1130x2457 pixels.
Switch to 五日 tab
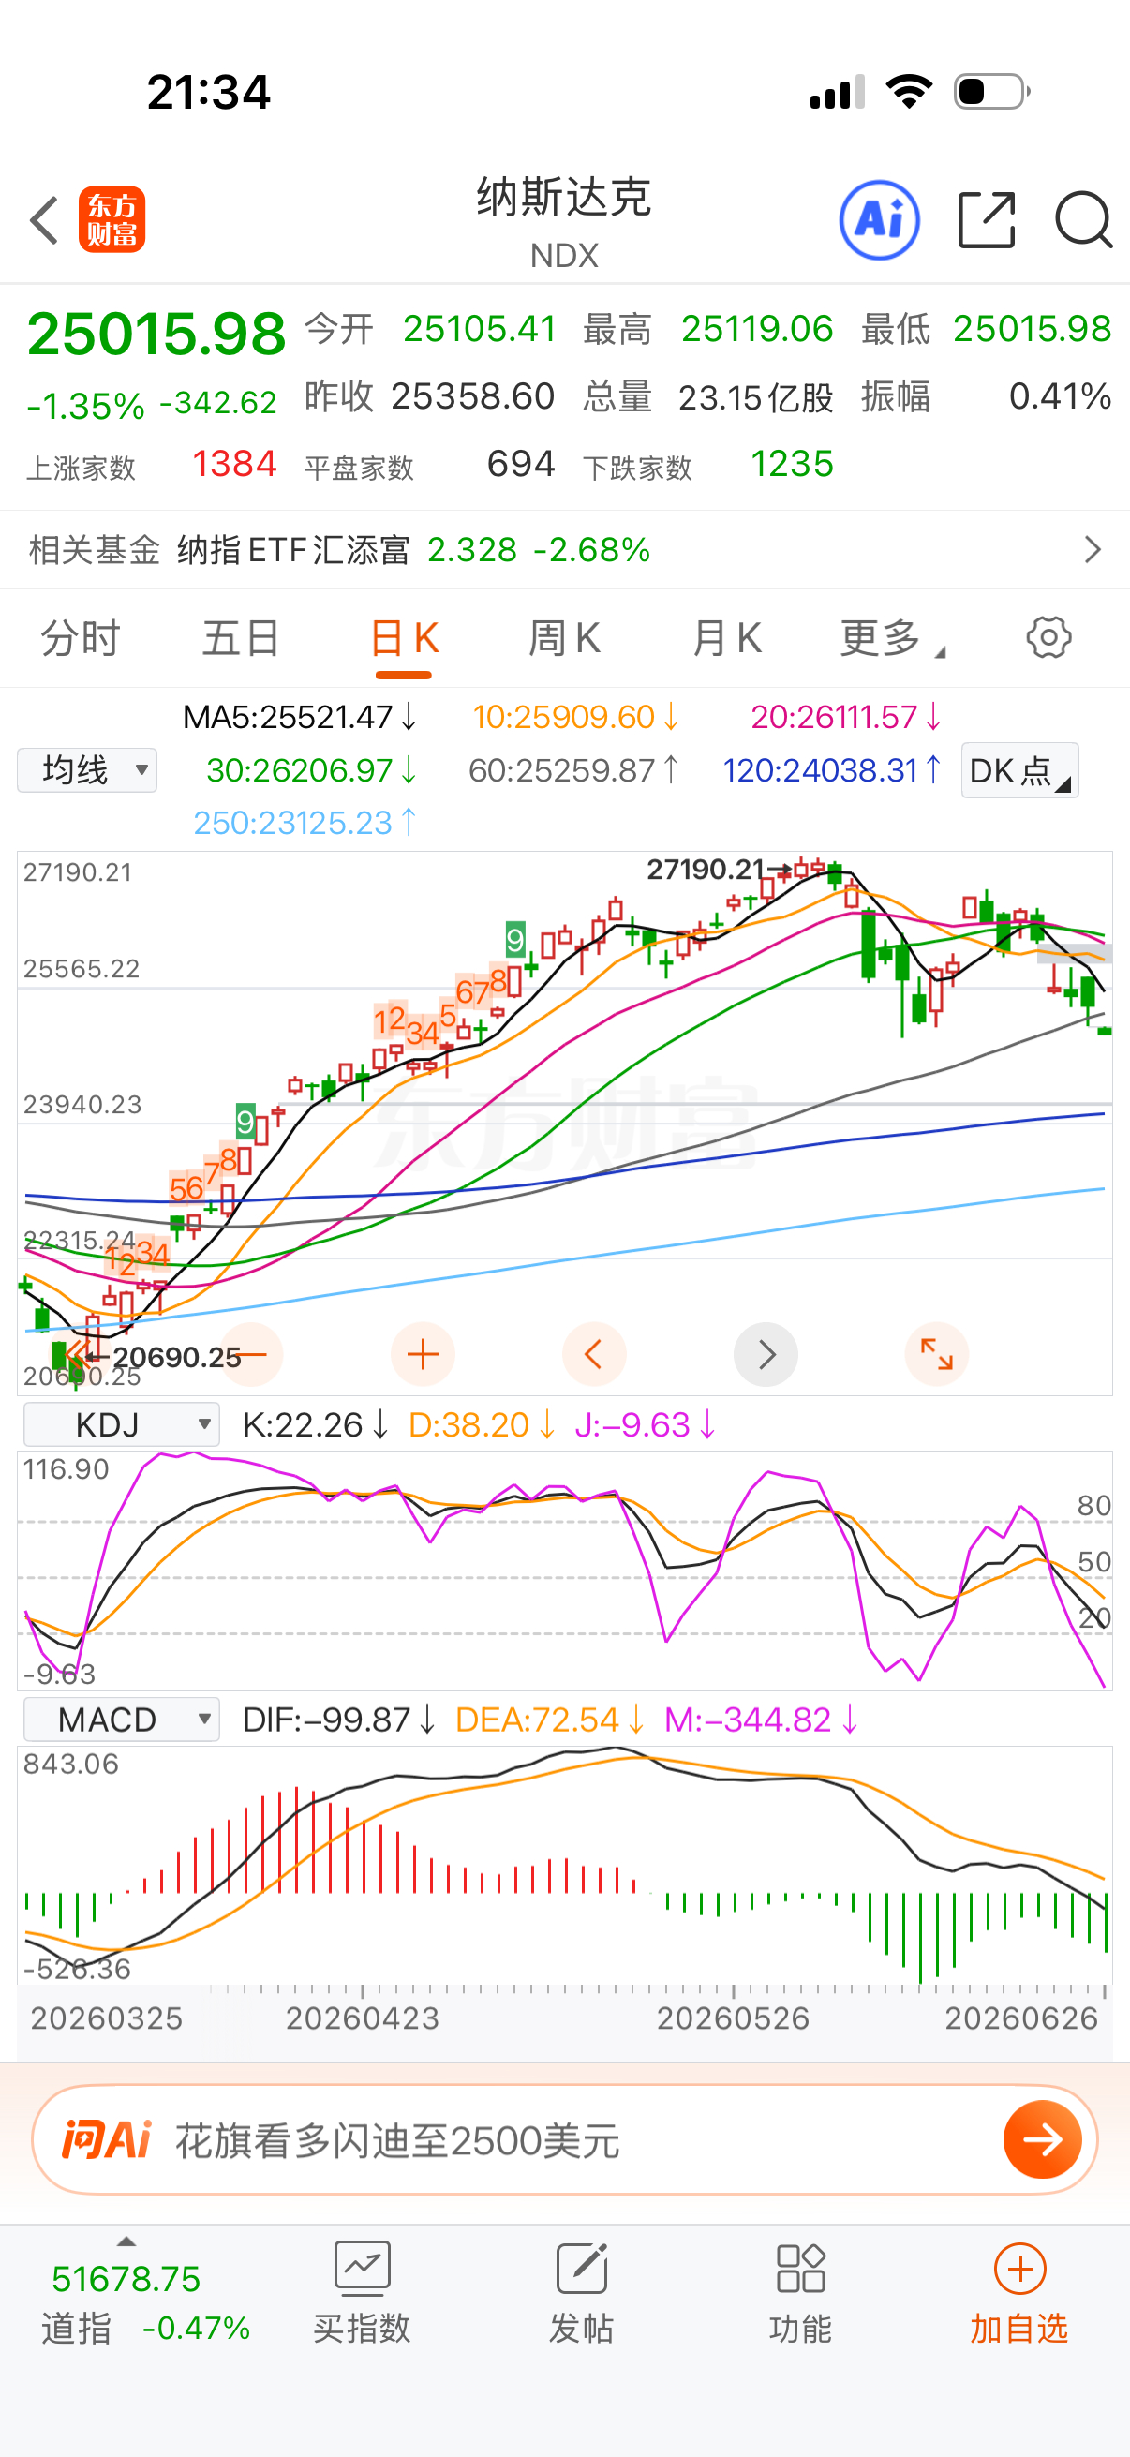tap(241, 637)
